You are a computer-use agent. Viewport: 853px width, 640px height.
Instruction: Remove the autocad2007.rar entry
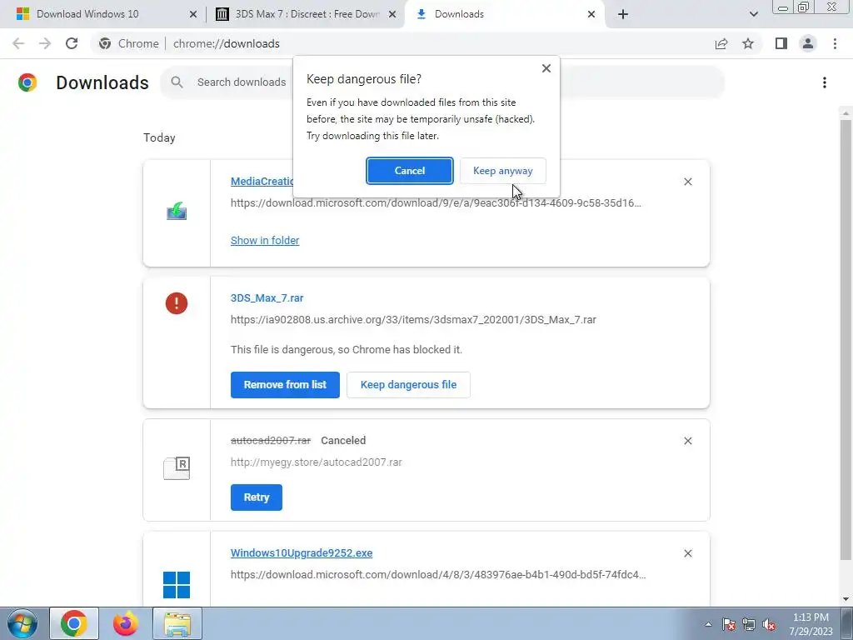pyautogui.click(x=687, y=441)
